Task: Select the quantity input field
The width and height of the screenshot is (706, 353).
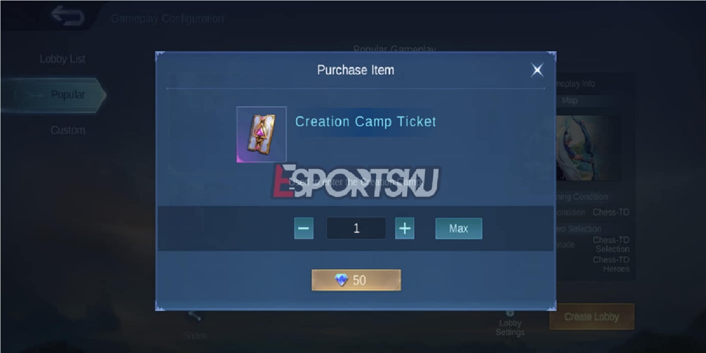Action: coord(356,228)
